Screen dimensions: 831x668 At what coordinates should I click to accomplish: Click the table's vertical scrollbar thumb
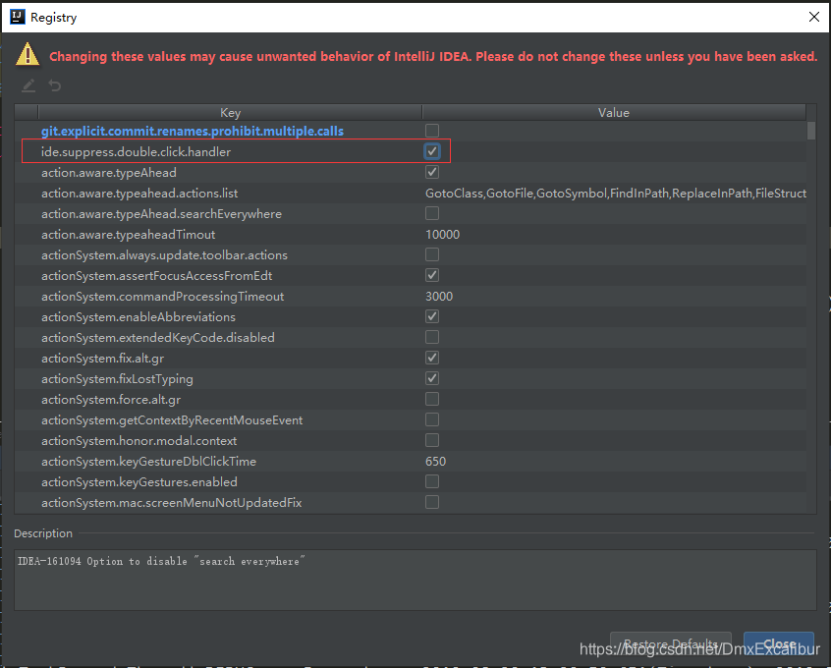[x=810, y=131]
